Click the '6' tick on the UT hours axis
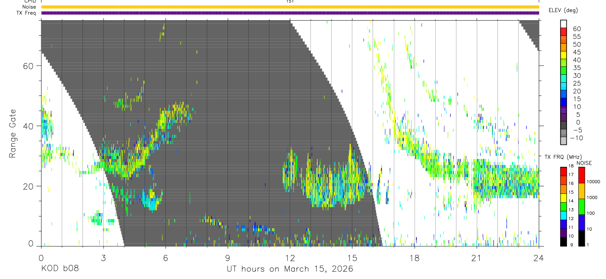Screen dimensions: 606x279 [x=165, y=257]
